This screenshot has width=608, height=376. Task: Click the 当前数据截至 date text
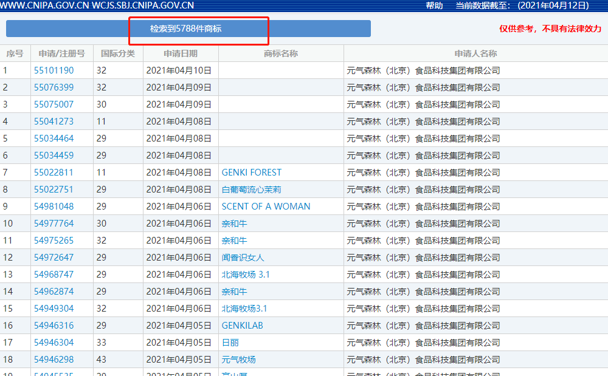point(522,5)
